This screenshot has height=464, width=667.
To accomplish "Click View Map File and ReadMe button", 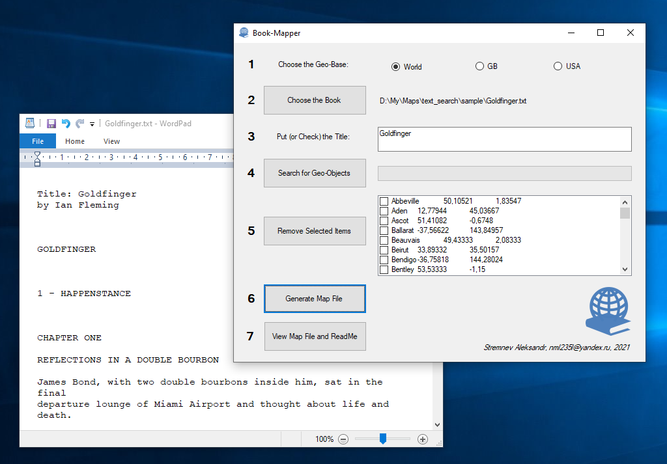I will (x=315, y=336).
